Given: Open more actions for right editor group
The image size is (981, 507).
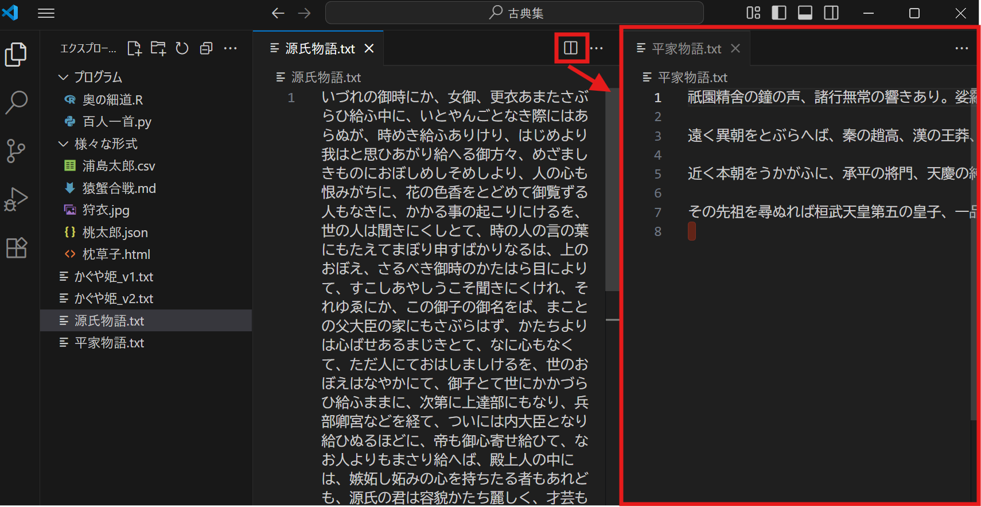Looking at the screenshot, I should coord(962,49).
